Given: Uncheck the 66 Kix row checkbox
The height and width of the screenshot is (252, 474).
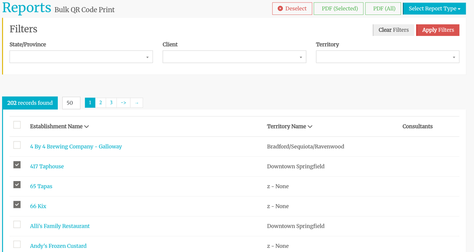Looking at the screenshot, I should (x=17, y=205).
